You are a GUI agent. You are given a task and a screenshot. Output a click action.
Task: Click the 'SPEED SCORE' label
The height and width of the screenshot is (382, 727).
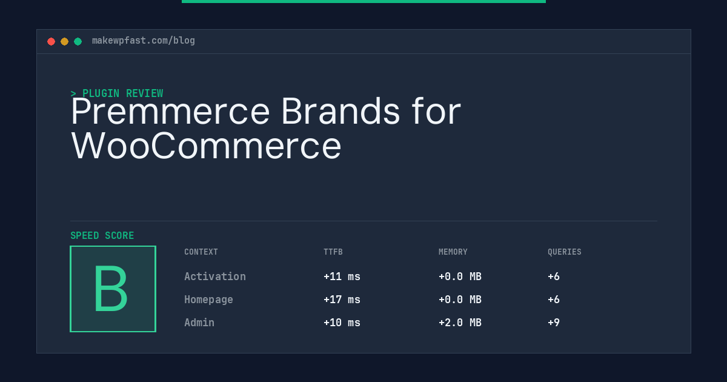pyautogui.click(x=102, y=236)
